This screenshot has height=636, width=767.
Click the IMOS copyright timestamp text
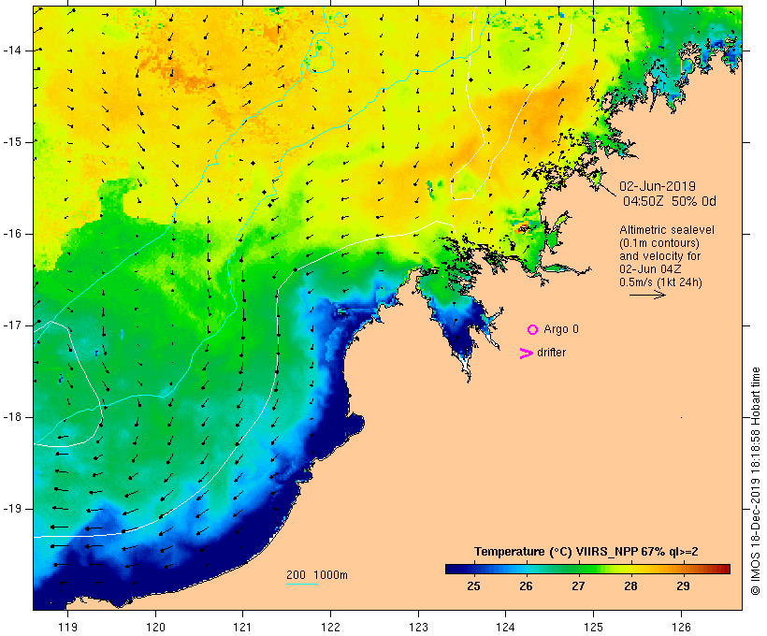click(x=755, y=482)
